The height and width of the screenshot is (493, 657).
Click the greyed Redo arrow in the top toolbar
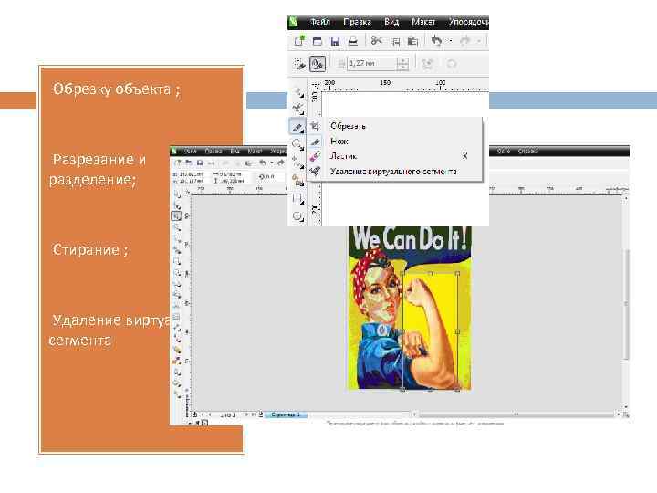[465, 41]
